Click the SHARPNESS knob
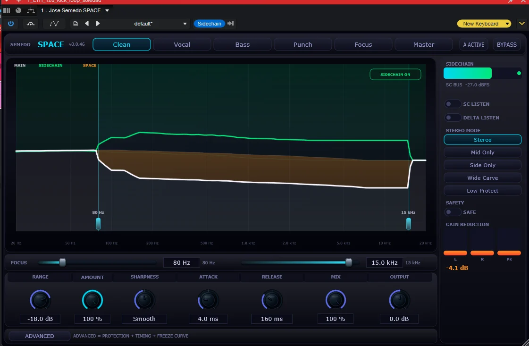529x346 pixels. pyautogui.click(x=144, y=300)
